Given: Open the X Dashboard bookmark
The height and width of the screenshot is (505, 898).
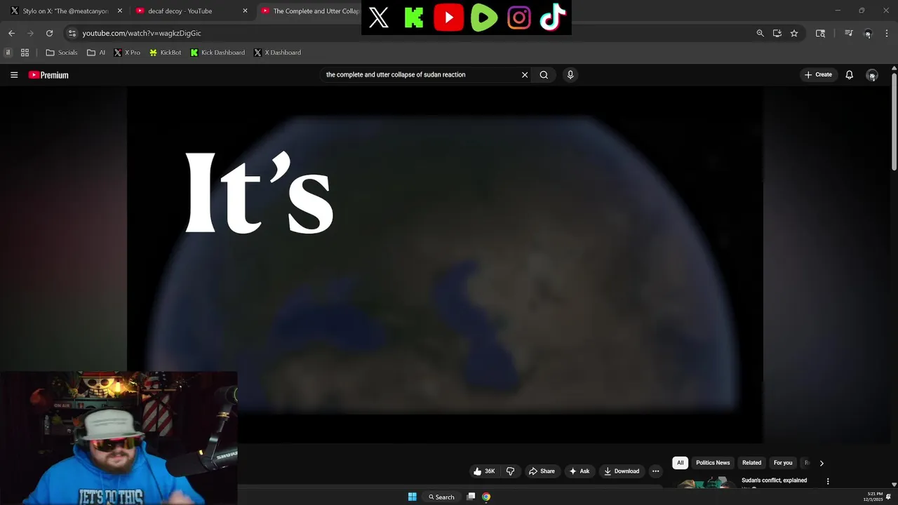Looking at the screenshot, I should [x=277, y=53].
